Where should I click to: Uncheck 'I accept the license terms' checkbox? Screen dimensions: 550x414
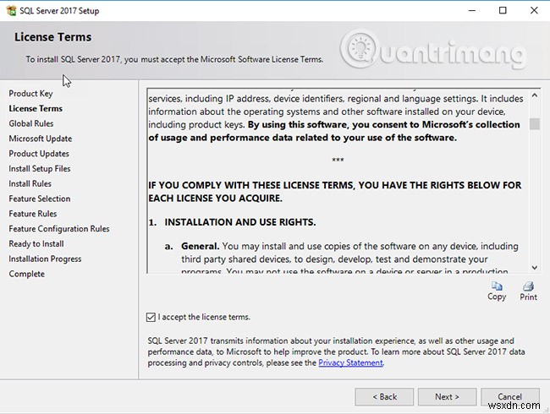point(151,318)
